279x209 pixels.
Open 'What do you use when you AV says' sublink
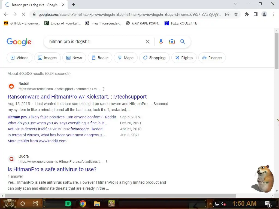pos(58,123)
